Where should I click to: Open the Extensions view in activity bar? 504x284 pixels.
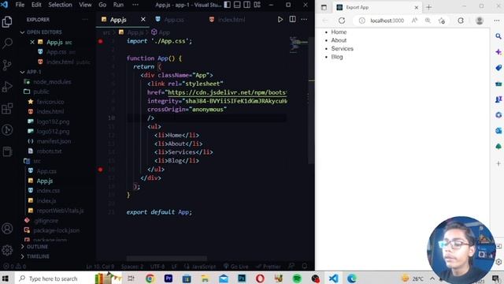(7, 109)
